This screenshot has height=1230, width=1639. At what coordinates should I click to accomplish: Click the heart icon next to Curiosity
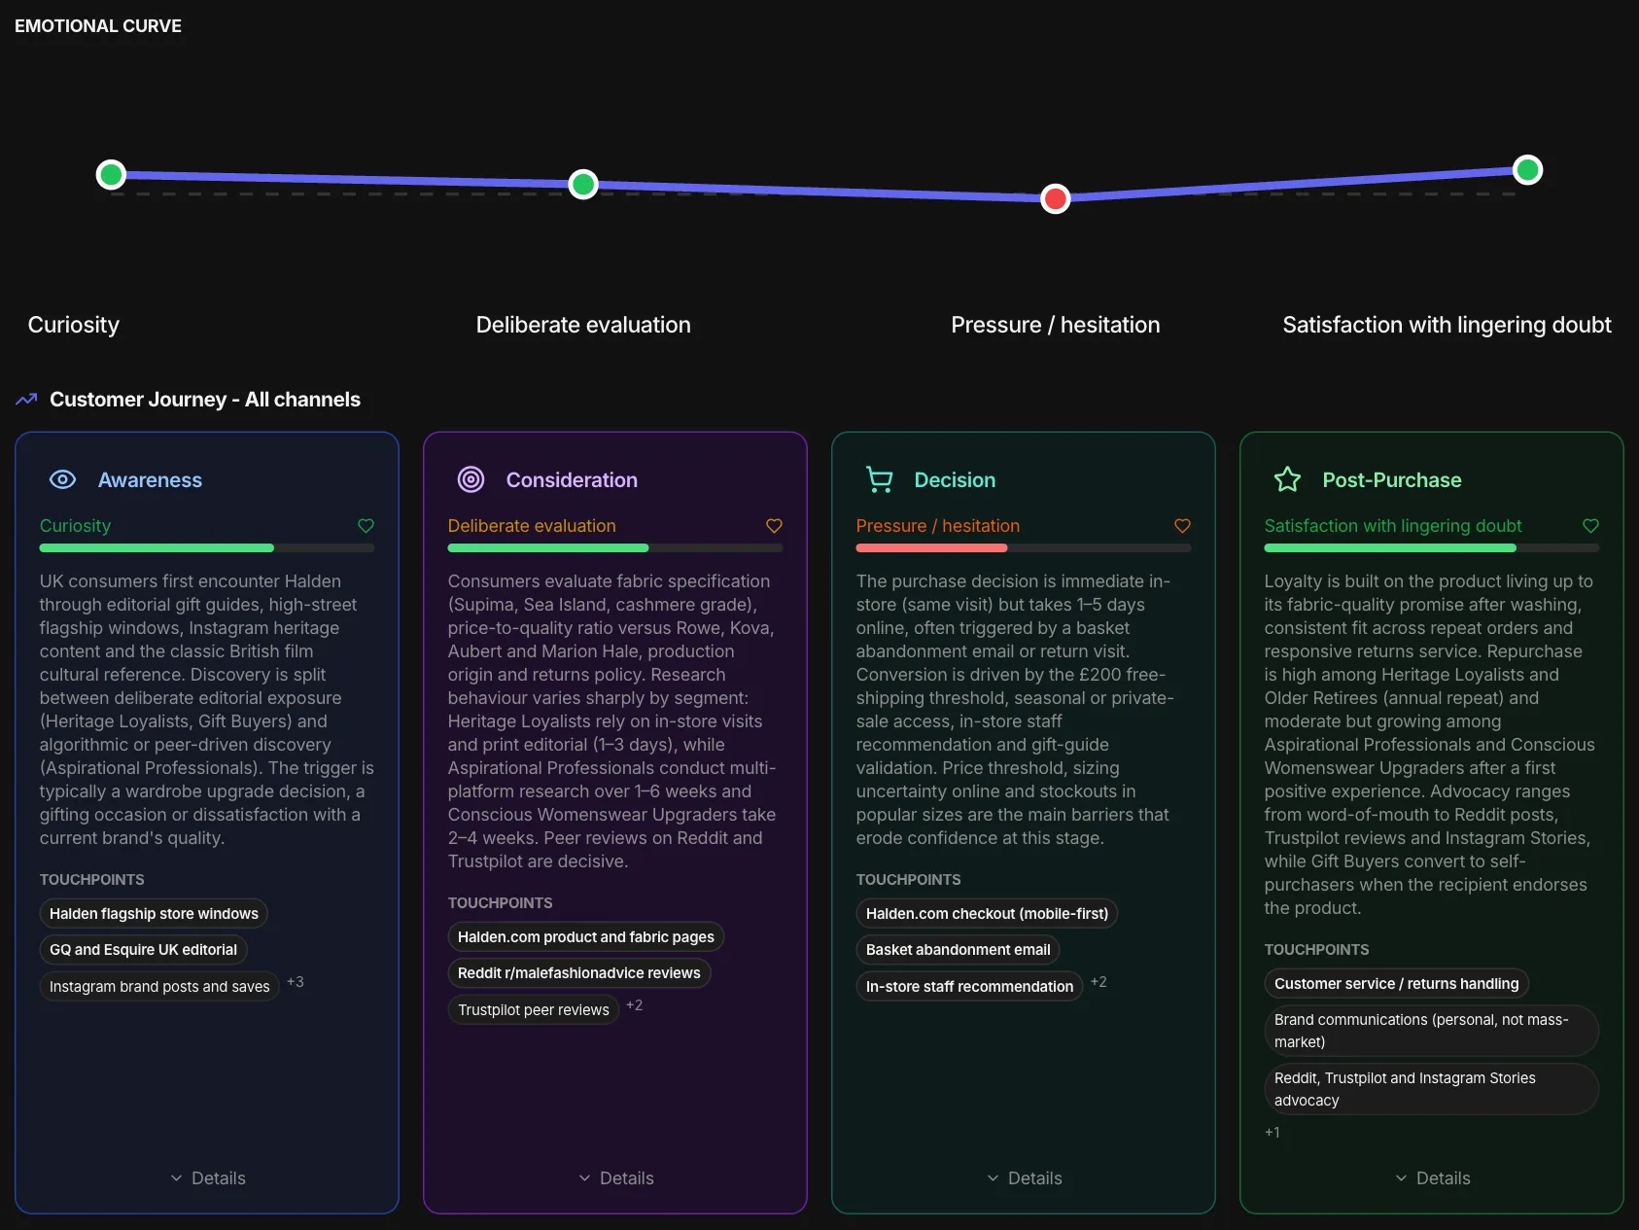coord(366,526)
